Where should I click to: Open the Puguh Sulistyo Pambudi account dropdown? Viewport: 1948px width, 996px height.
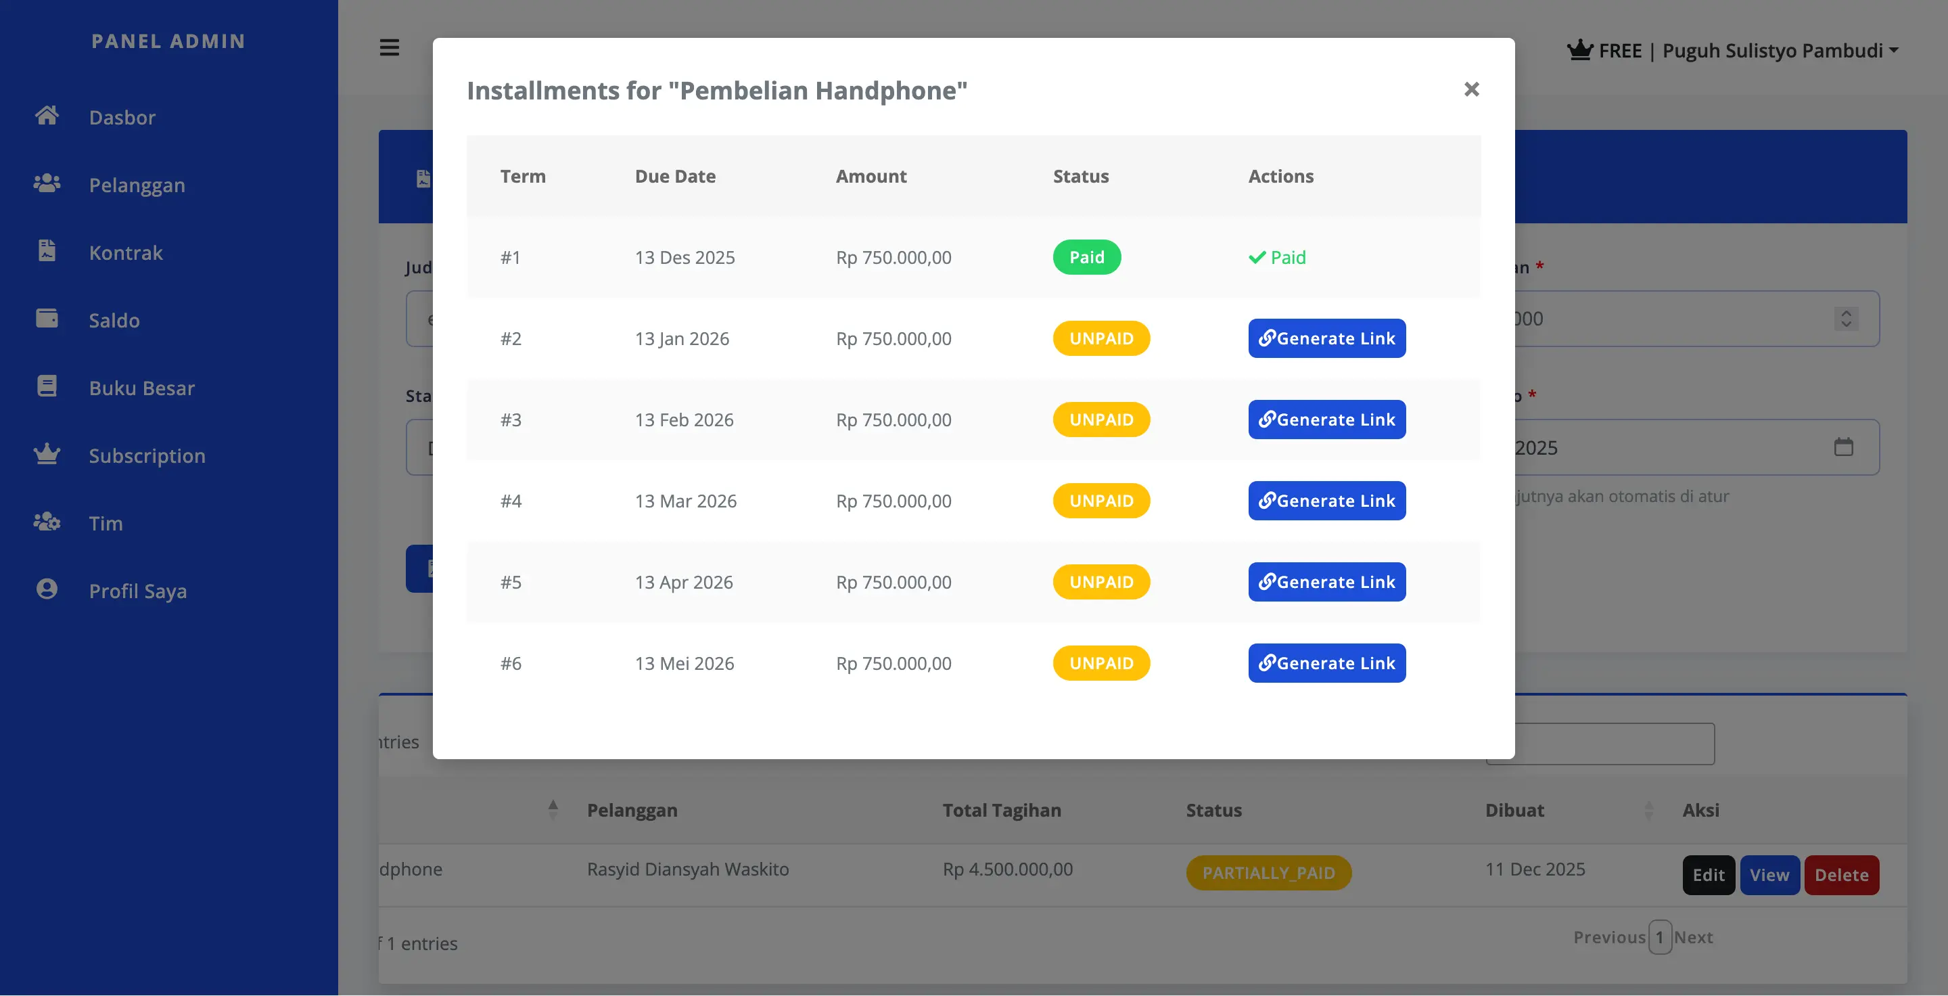1781,50
